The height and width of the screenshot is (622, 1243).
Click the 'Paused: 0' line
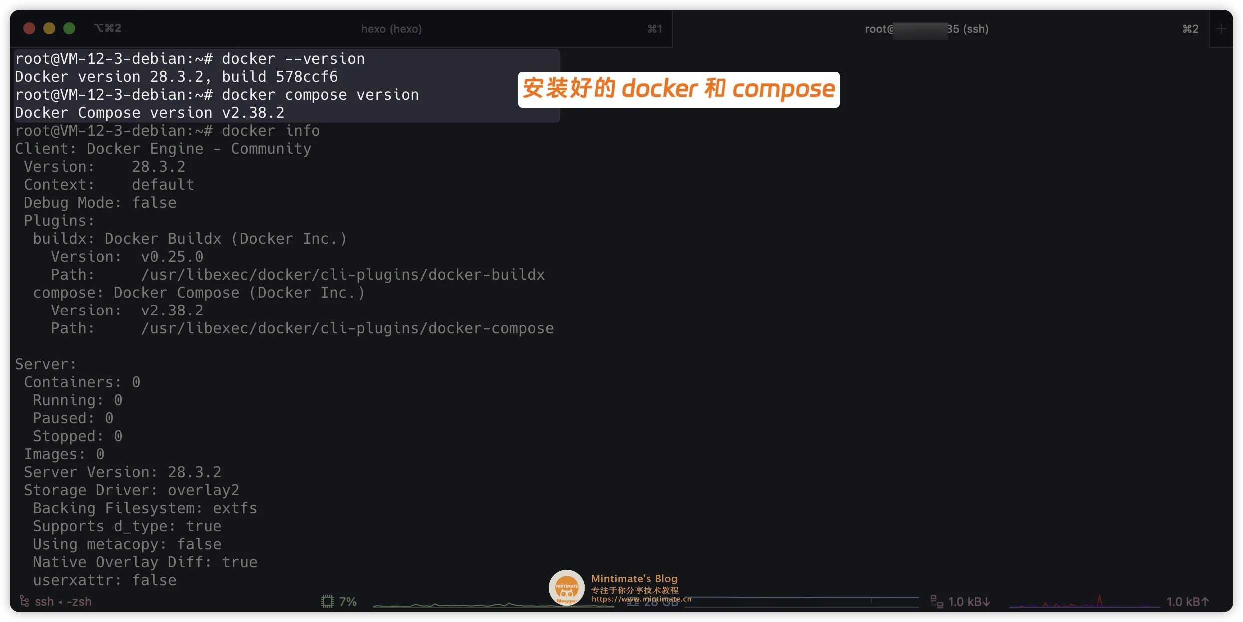pyautogui.click(x=73, y=418)
